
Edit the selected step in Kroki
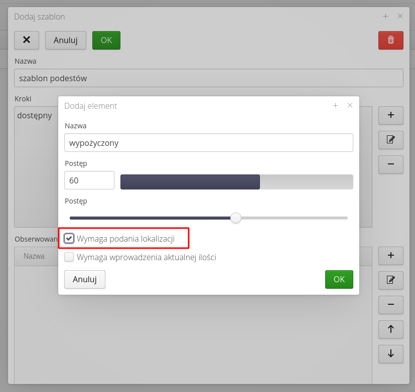(390, 139)
